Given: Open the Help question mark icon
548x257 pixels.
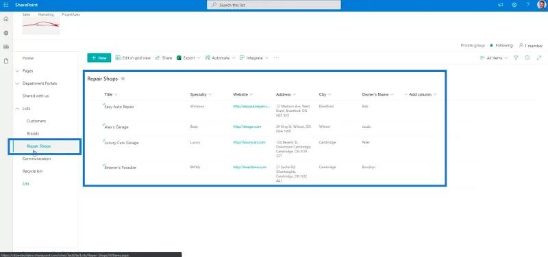Looking at the screenshot, I should 527,5.
